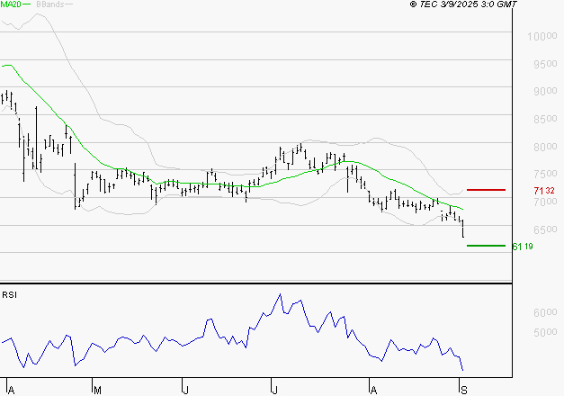Viewport: 564px width, 396px height.
Task: Click the RSI 6000 axis label
Action: tap(545, 312)
